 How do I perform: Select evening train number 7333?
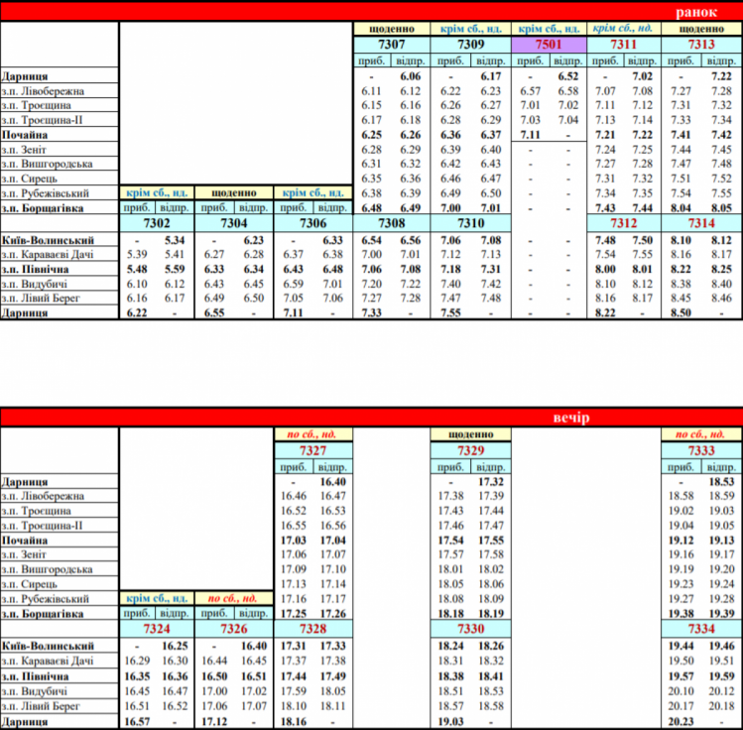click(x=701, y=450)
